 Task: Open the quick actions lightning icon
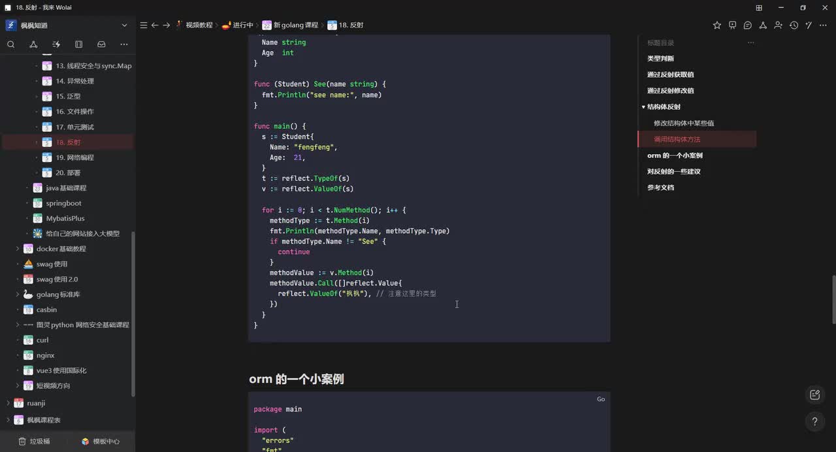pyautogui.click(x=56, y=44)
